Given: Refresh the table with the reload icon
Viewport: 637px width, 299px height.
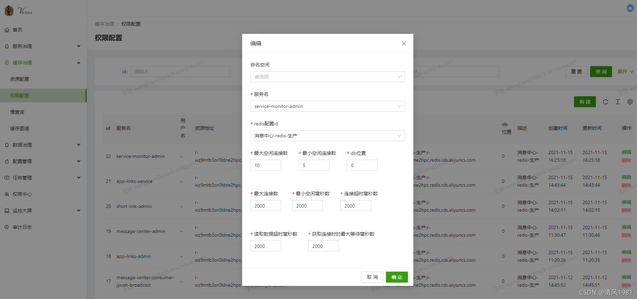Looking at the screenshot, I should point(605,102).
